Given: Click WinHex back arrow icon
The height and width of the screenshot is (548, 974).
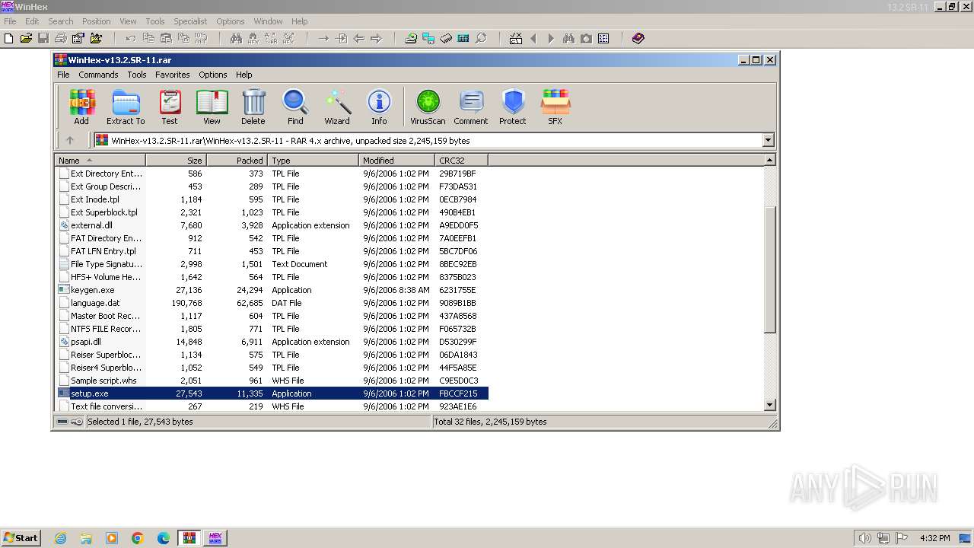Looking at the screenshot, I should pos(358,38).
